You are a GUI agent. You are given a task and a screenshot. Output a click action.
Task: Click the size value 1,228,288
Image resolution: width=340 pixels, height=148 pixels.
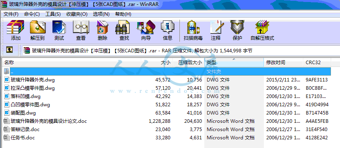tap(160, 121)
